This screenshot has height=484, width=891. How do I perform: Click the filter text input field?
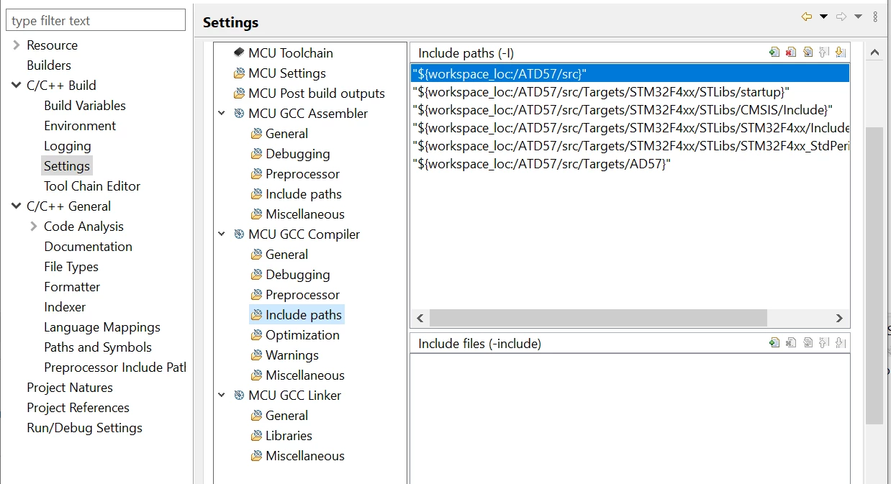coord(96,20)
